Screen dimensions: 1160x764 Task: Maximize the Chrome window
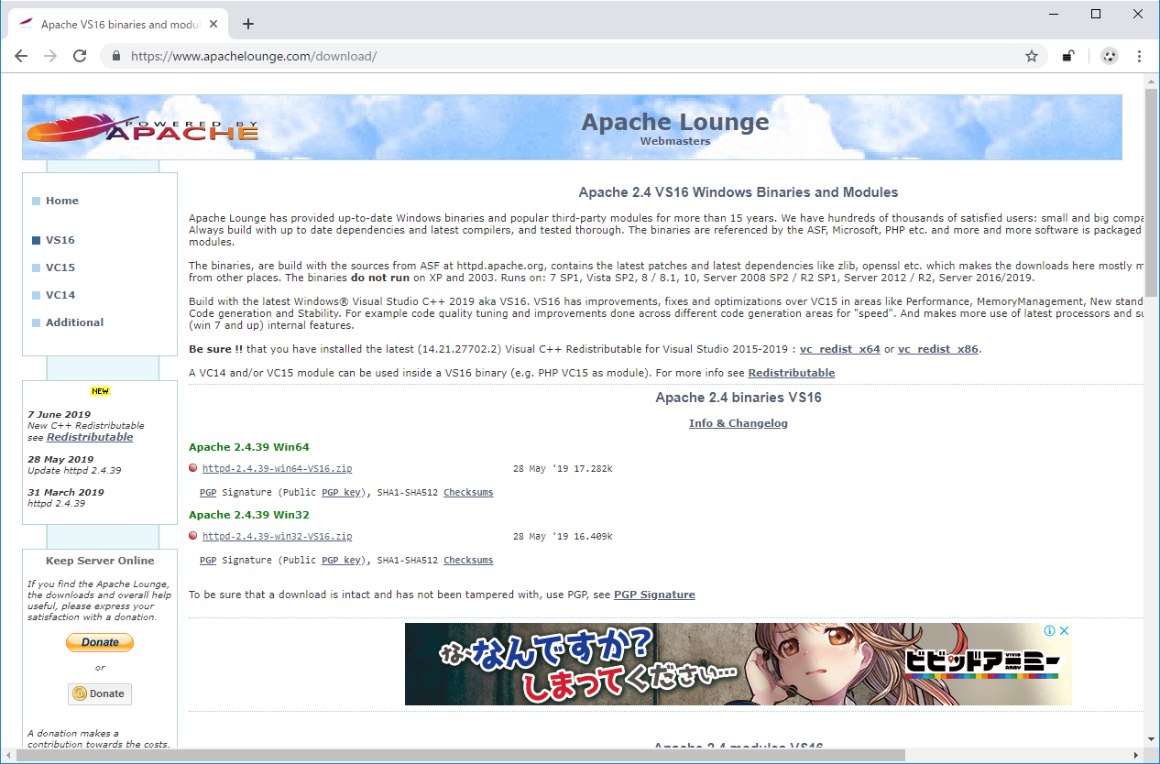click(x=1097, y=14)
